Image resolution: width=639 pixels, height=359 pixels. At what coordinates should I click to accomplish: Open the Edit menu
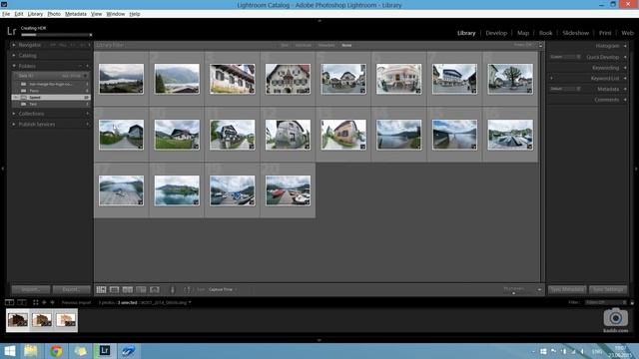tap(19, 14)
